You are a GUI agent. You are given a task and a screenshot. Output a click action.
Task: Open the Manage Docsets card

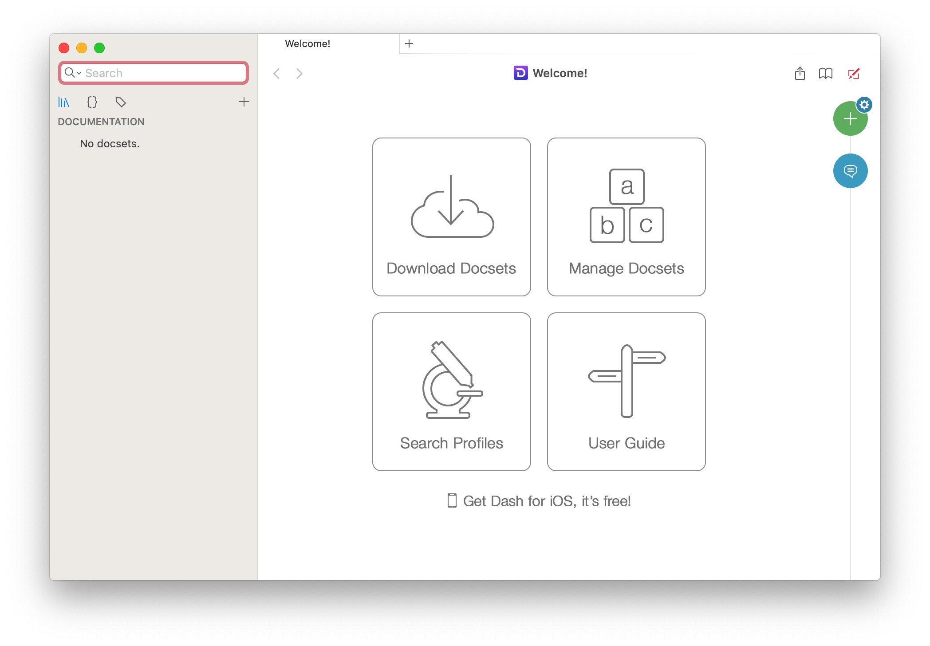[627, 217]
